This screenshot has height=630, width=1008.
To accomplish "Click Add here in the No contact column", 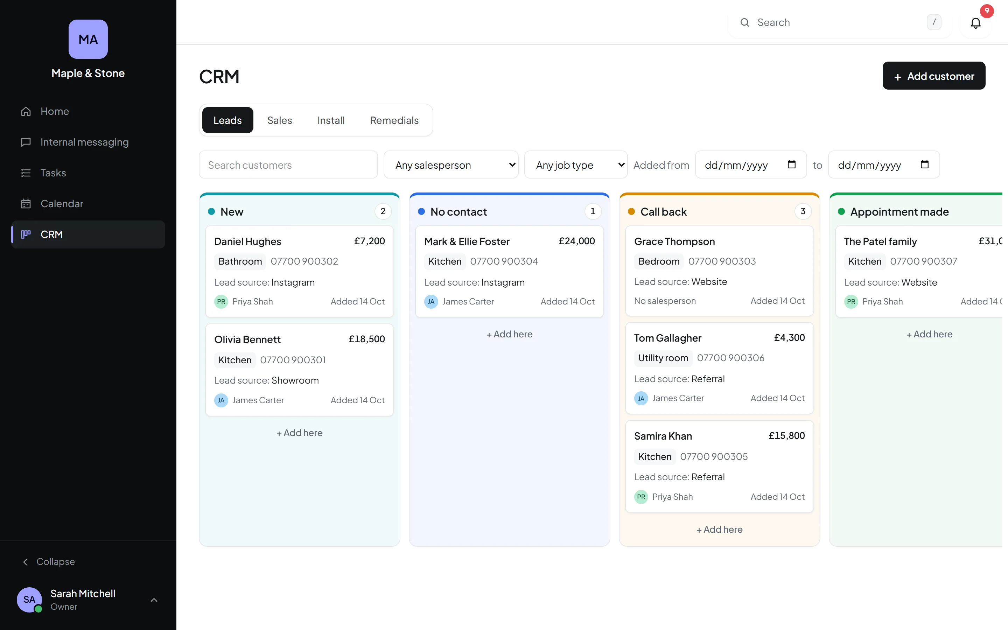I will [x=509, y=334].
